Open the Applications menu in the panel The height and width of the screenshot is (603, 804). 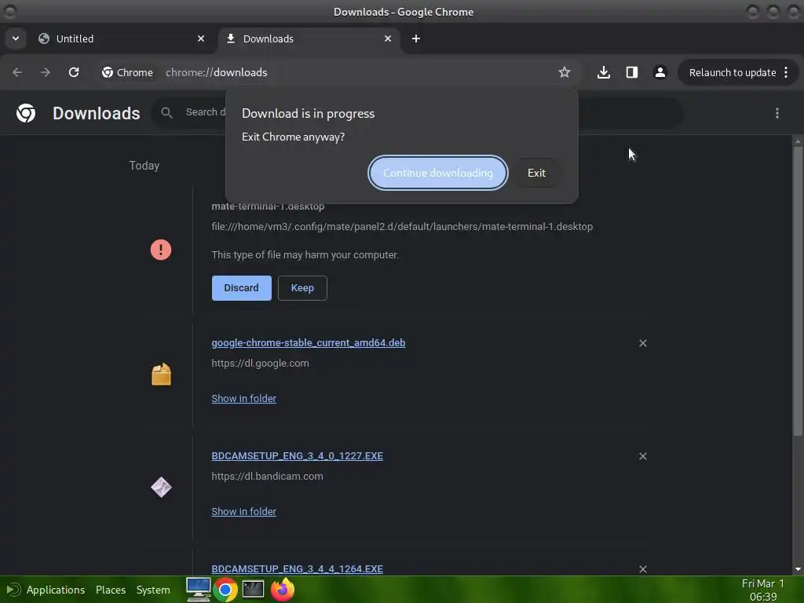coord(56,590)
